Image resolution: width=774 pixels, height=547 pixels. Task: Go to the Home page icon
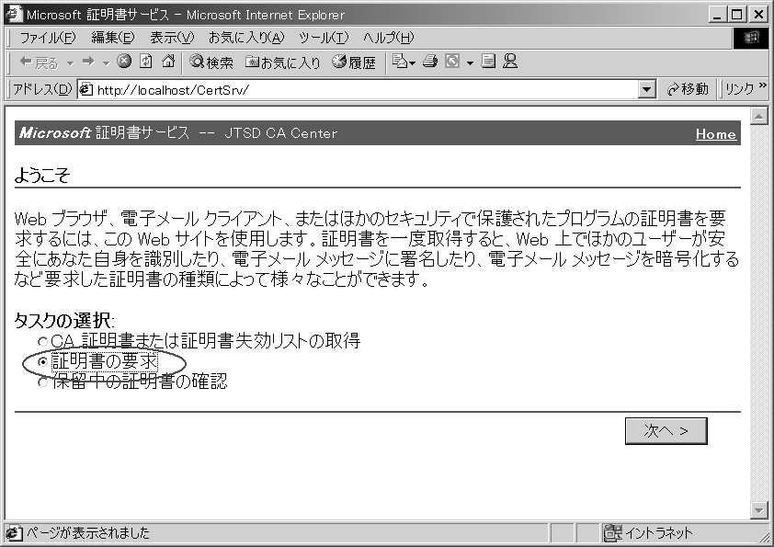click(x=168, y=62)
